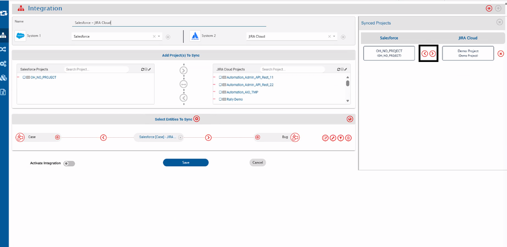The image size is (507, 247).
Task: Edit the integration Name field
Action: [x=169, y=23]
